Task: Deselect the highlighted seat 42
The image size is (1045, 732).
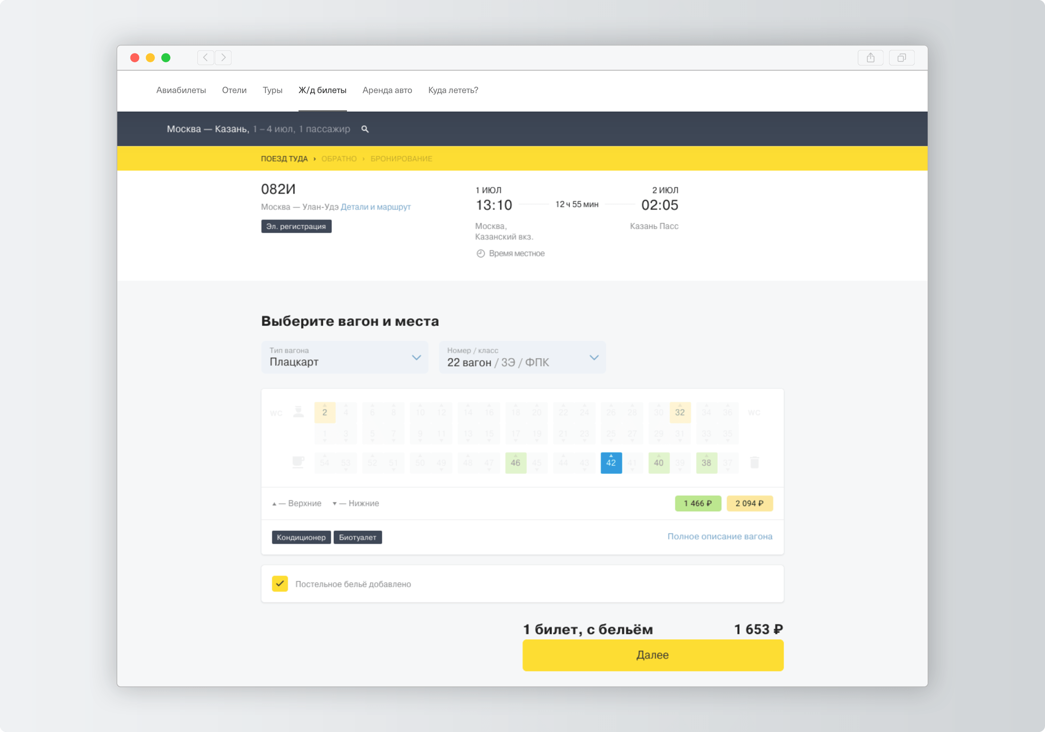Action: click(x=611, y=462)
